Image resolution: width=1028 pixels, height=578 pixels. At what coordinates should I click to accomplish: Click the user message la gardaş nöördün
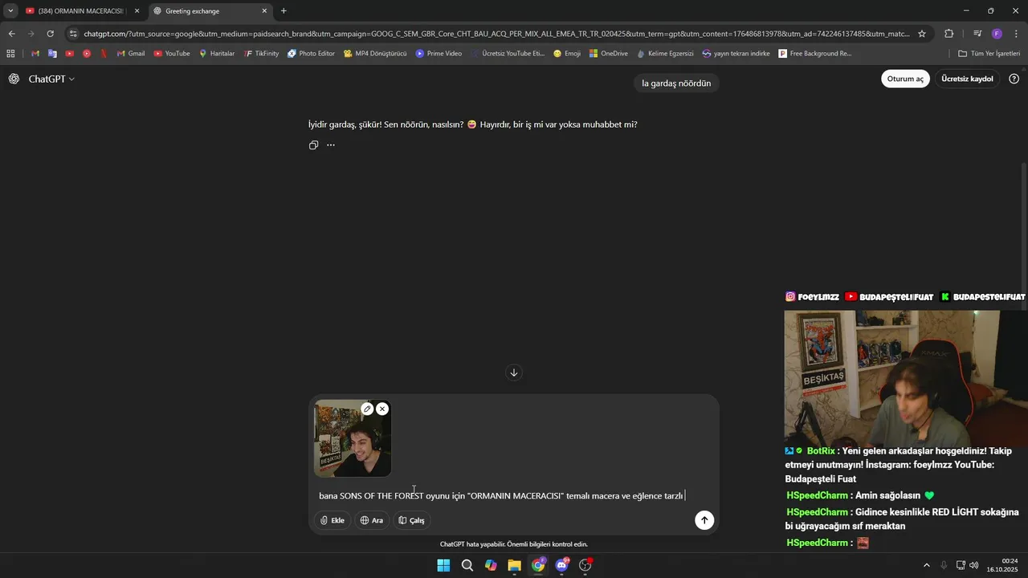pyautogui.click(x=676, y=83)
